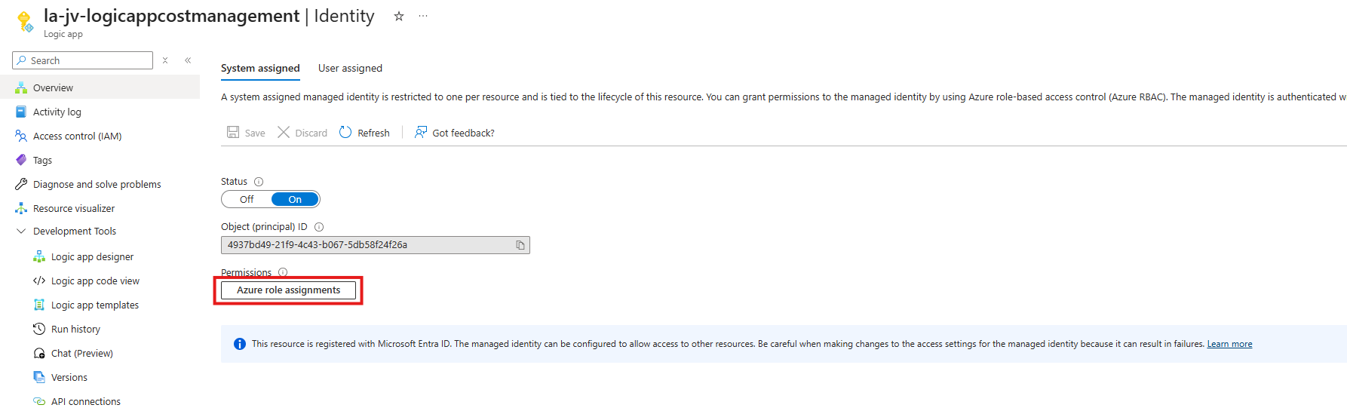
Task: Switch to the User assigned tab
Action: [350, 68]
